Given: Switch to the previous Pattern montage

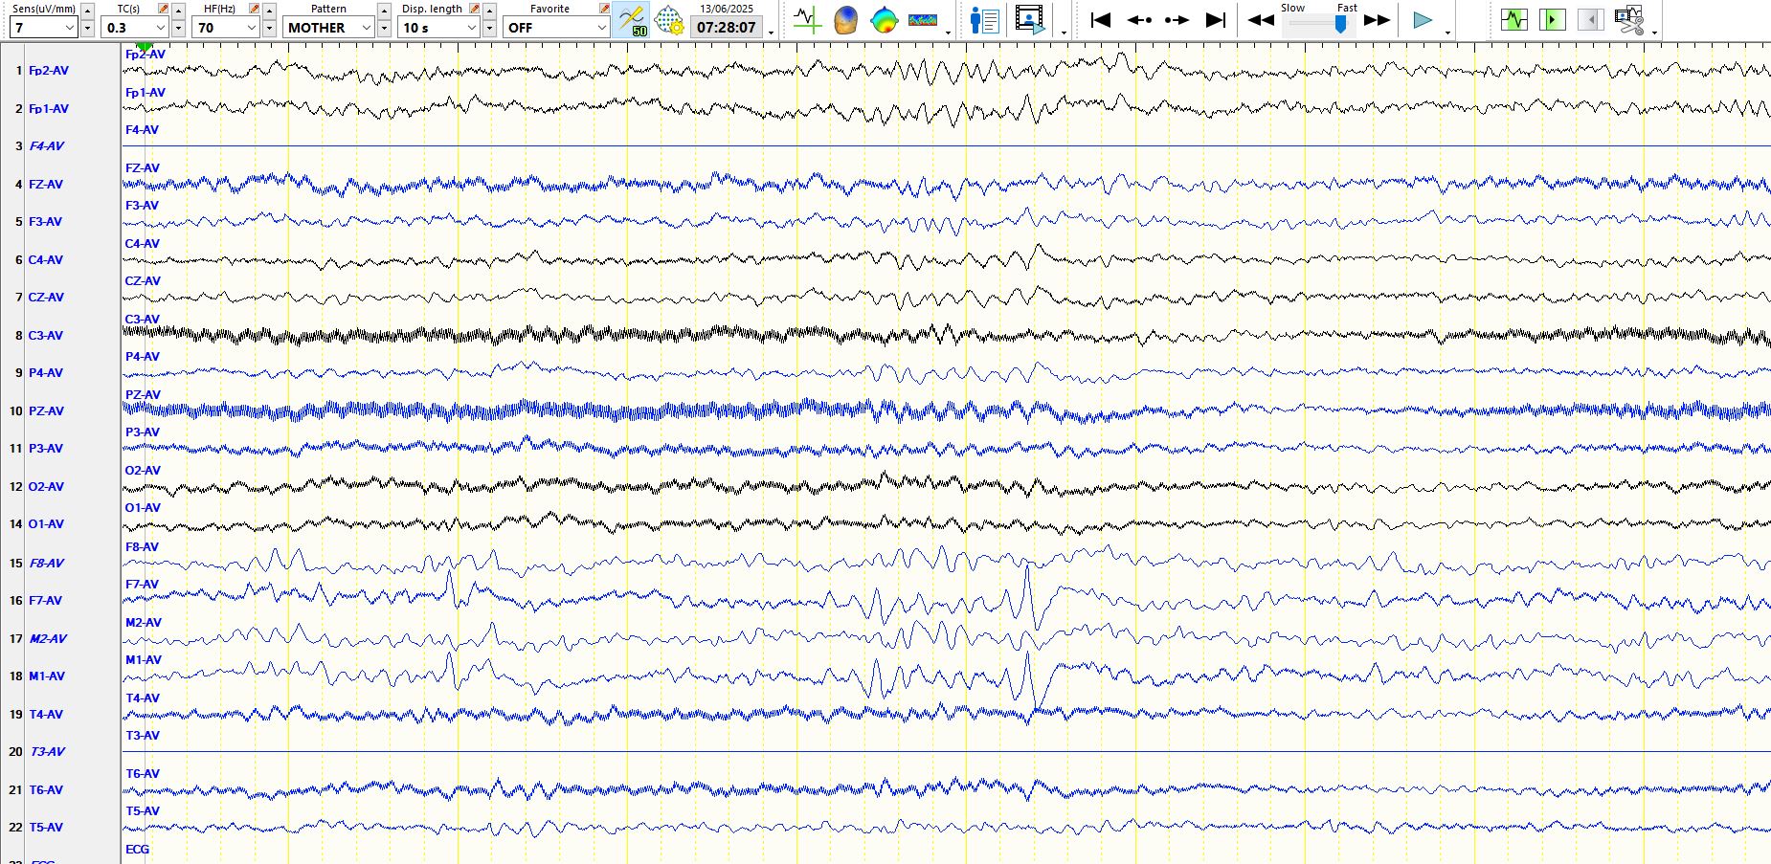Looking at the screenshot, I should coord(384,11).
